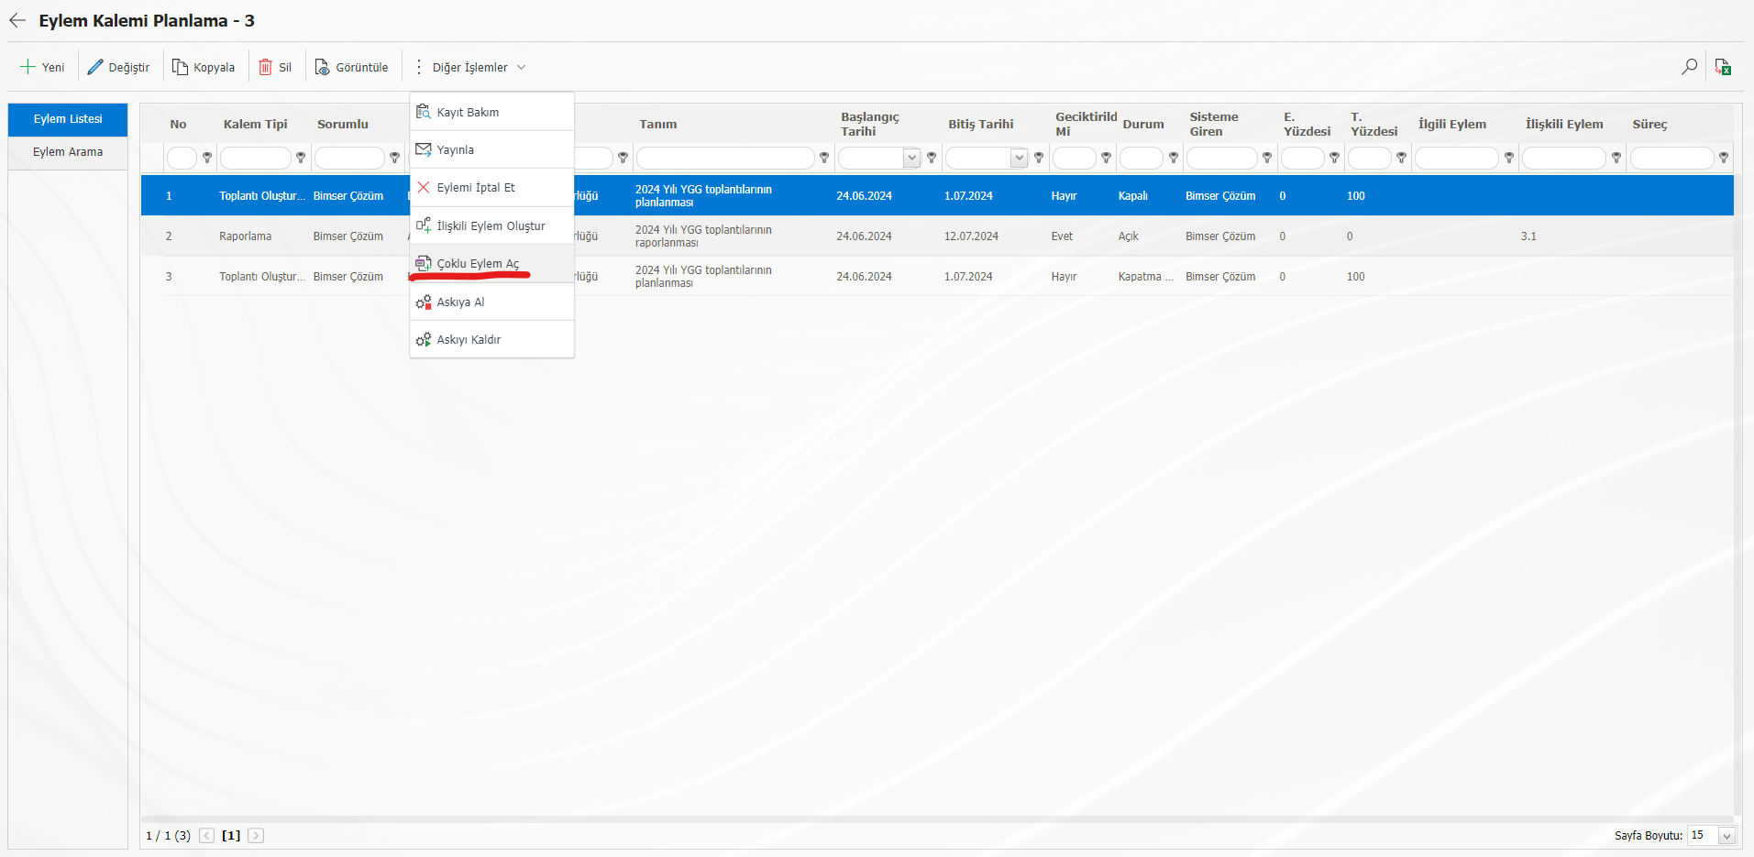The height and width of the screenshot is (857, 1754).
Task: Click the Görüntüle view button
Action: (x=351, y=67)
